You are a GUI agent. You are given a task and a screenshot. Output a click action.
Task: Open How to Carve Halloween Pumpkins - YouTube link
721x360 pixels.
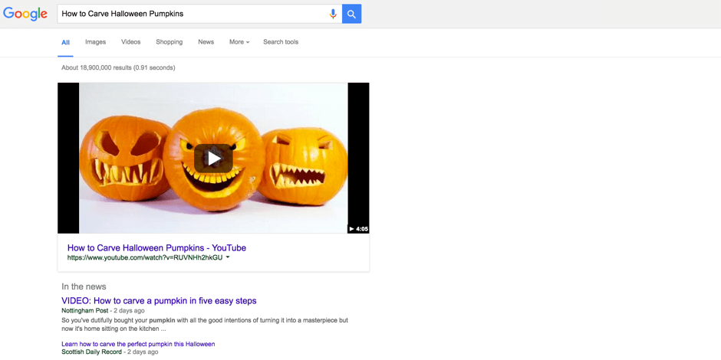click(x=156, y=248)
